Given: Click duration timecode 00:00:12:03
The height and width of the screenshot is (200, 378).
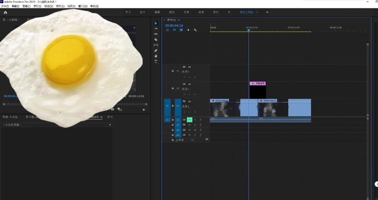Looking at the screenshot, I should tap(136, 96).
